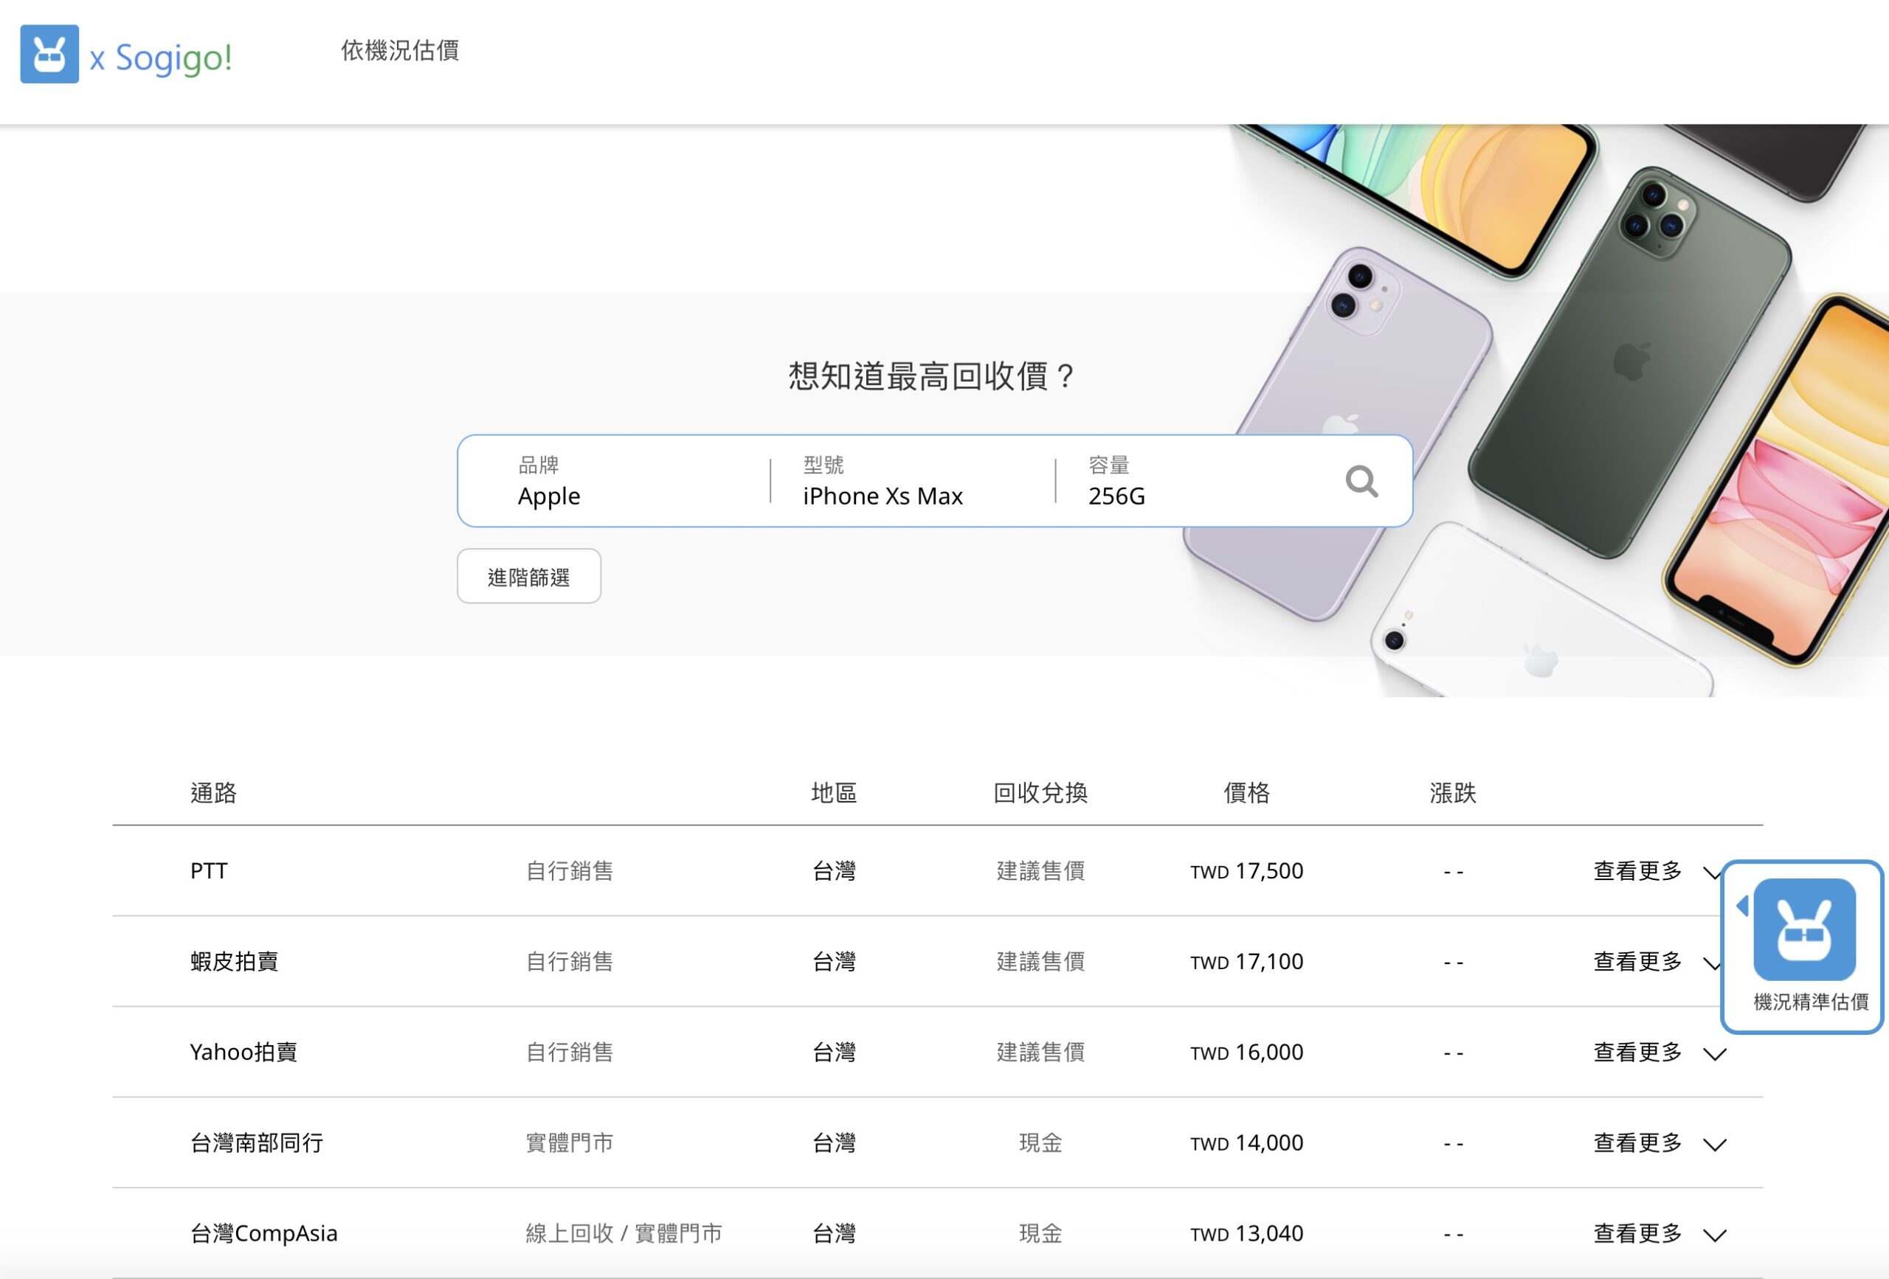Open the 型號 iPhone Xs Max dropdown
Viewport: 1889px width, 1279px height.
pyautogui.click(x=913, y=481)
